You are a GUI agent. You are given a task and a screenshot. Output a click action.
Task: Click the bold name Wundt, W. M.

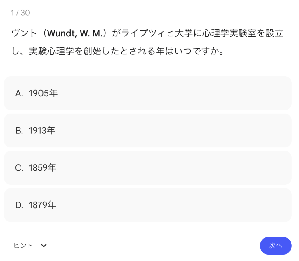click(x=75, y=33)
